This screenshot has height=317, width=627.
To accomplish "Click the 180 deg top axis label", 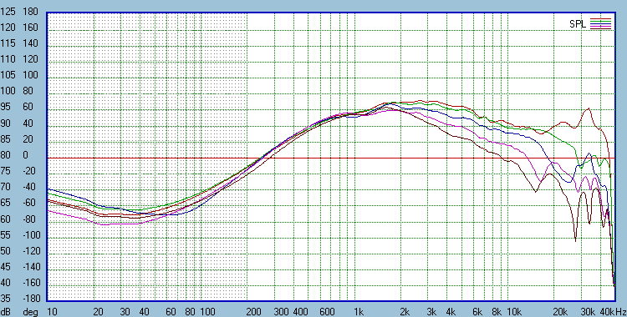I will (30, 12).
